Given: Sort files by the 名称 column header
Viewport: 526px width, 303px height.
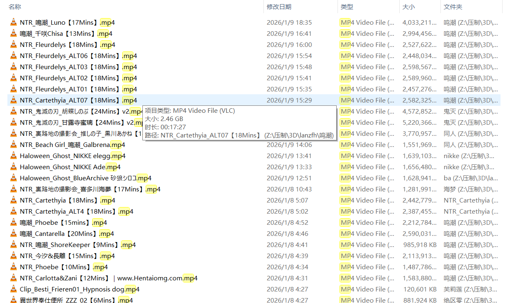Looking at the screenshot, I should [14, 7].
